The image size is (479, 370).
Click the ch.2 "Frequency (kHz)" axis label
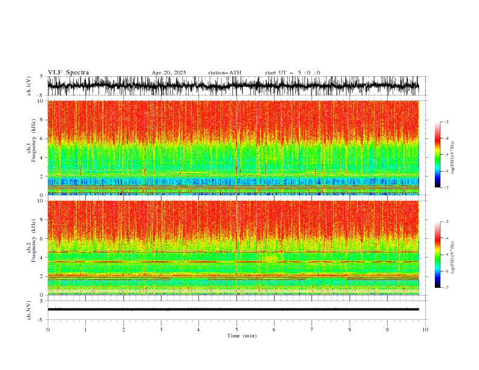34,241
